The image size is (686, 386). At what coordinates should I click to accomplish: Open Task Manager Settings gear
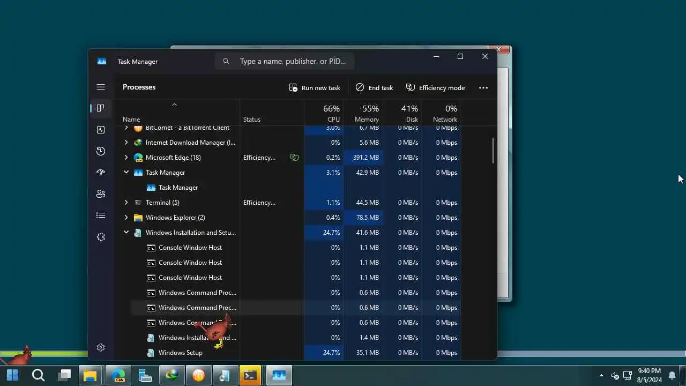101,347
